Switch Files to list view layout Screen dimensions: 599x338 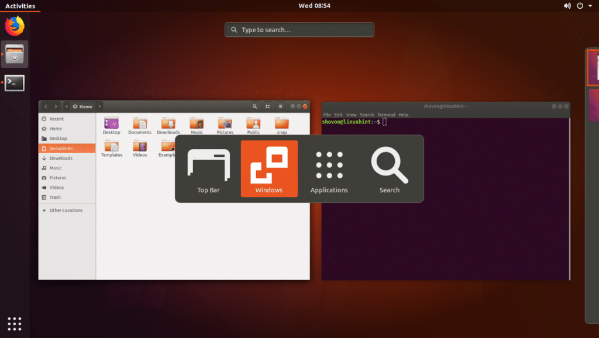pos(267,106)
